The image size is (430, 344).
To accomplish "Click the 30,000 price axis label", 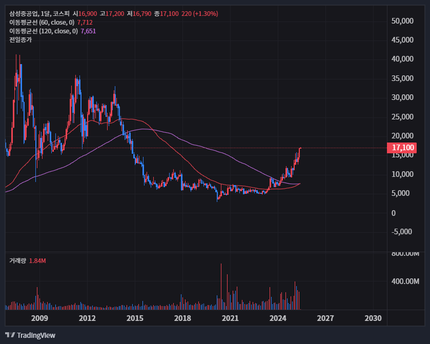I will pyautogui.click(x=402, y=97).
